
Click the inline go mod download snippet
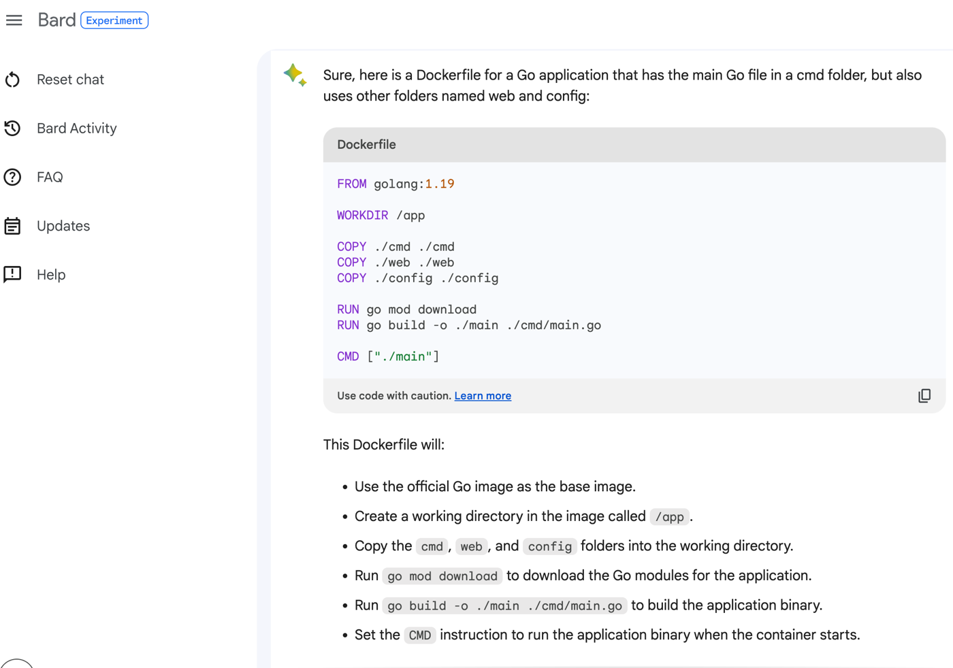point(442,576)
